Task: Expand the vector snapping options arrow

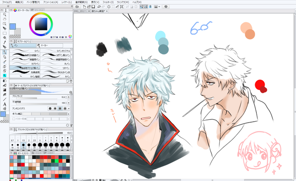Action: [x=69, y=119]
